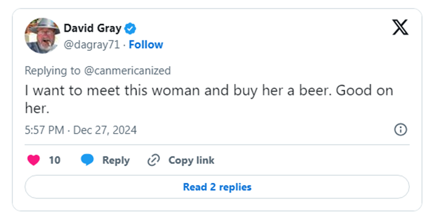Image resolution: width=441 pixels, height=221 pixels.
Task: Click the David Gray display name
Action: tap(92, 28)
